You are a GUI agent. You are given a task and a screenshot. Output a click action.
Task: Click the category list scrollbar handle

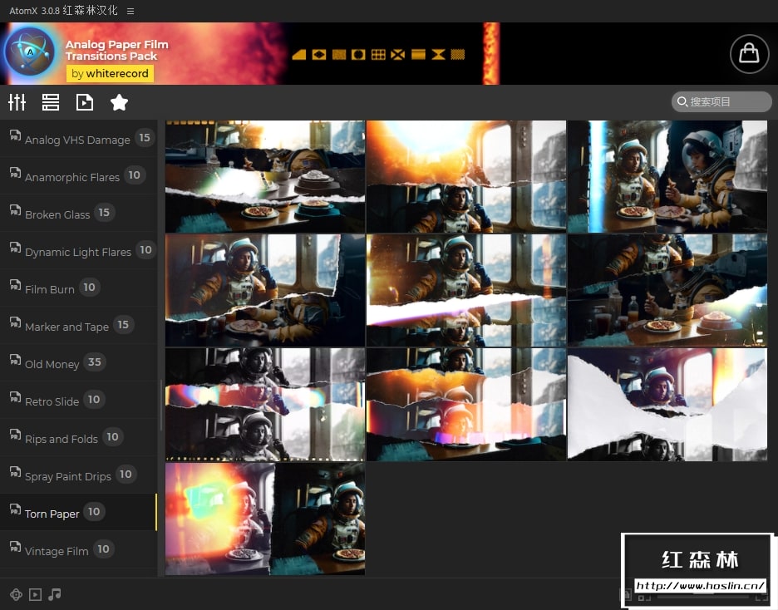click(160, 406)
